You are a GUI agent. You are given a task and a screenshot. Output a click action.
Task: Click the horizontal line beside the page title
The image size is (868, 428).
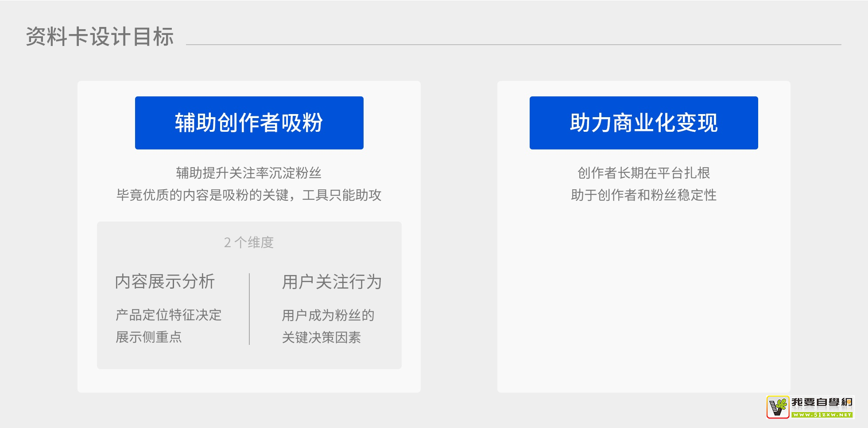tap(514, 45)
